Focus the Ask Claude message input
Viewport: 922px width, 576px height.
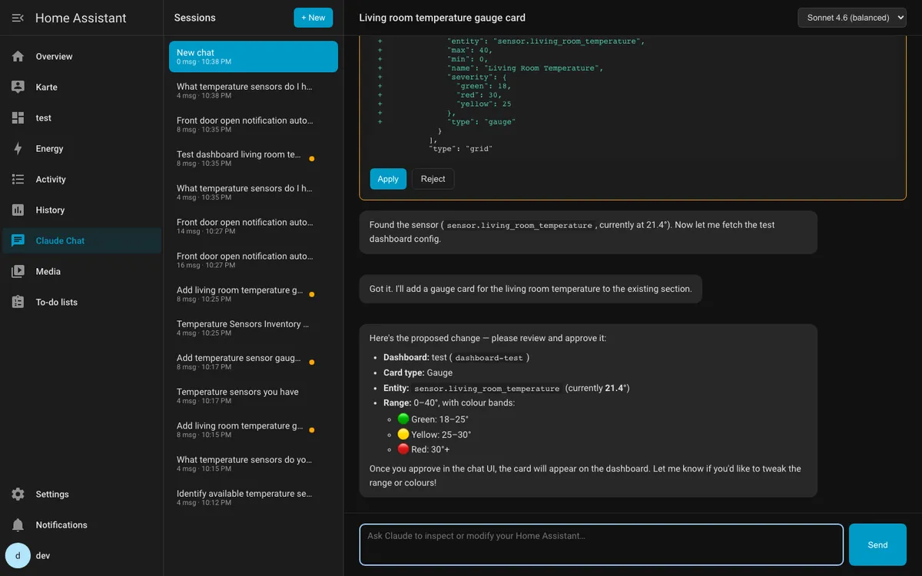click(602, 545)
